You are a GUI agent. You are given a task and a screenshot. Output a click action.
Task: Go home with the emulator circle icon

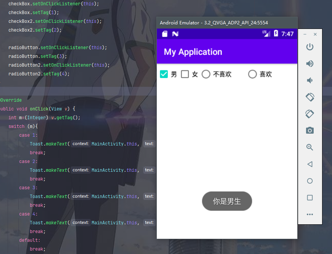[x=310, y=181]
